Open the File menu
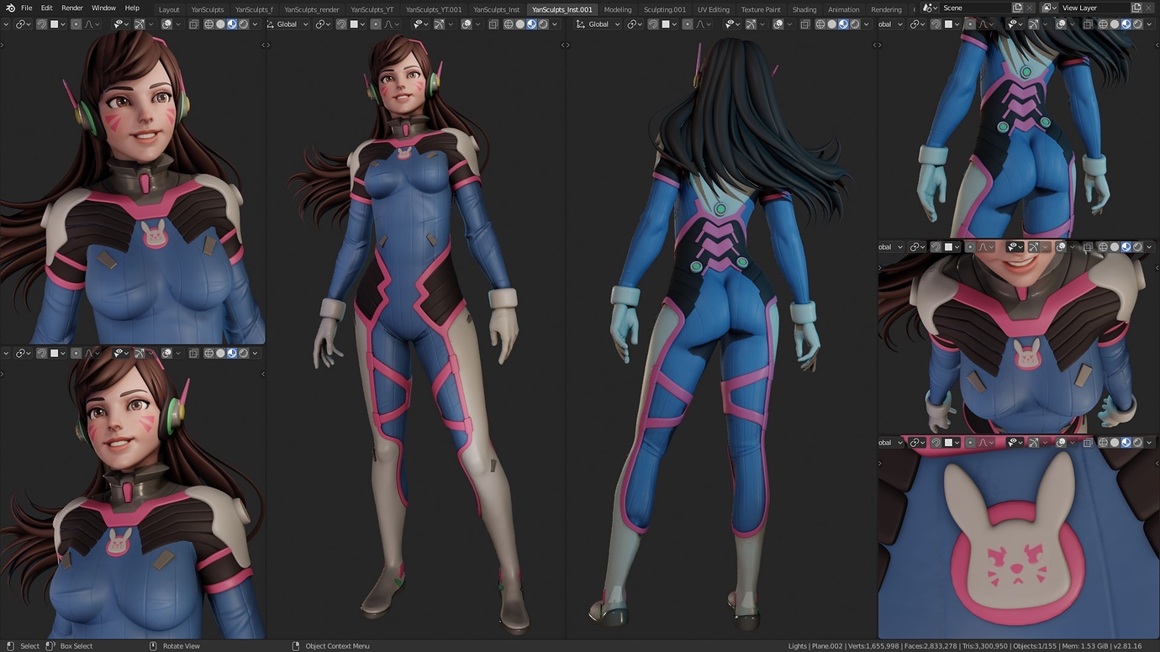This screenshot has height=652, width=1160. click(27, 8)
